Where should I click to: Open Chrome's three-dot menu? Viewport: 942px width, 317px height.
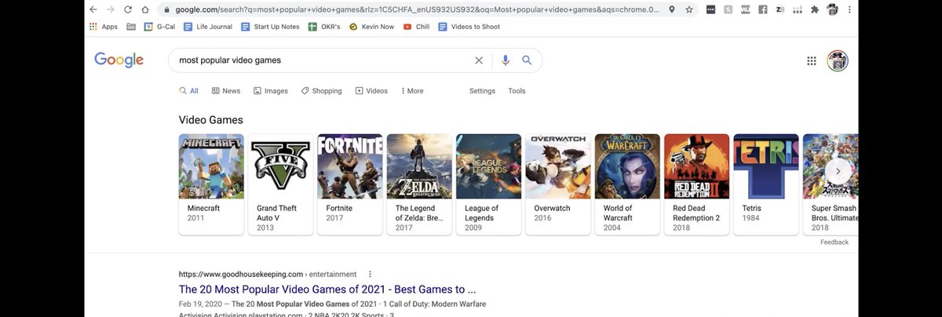(849, 9)
